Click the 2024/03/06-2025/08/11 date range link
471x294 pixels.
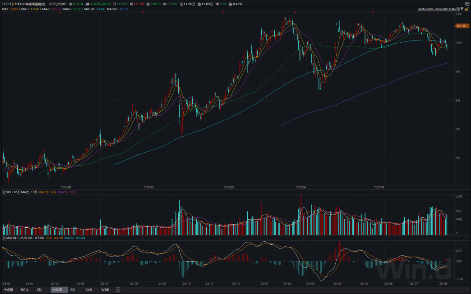coord(439,9)
